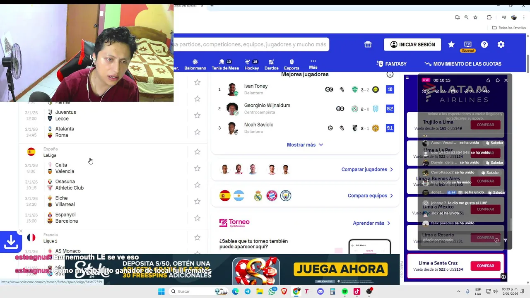
Task: Open WhatsApp from the taskbar
Action: point(272,291)
